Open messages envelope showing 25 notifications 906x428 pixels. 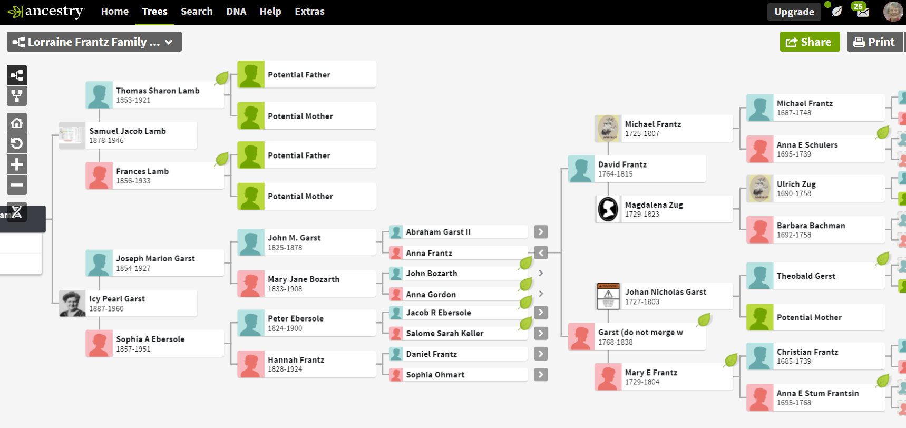[x=862, y=12]
